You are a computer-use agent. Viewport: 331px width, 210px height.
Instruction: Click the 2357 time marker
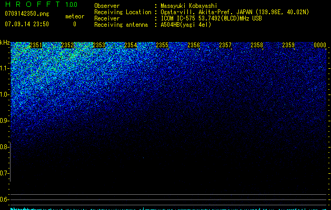coord(225,45)
